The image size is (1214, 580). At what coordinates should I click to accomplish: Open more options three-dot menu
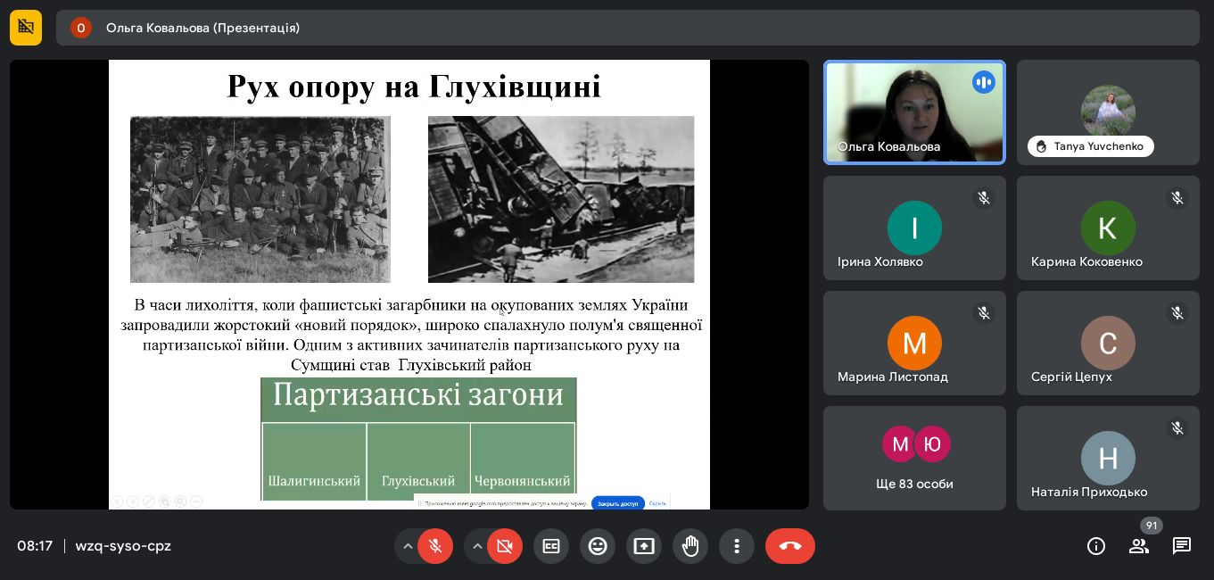737,546
